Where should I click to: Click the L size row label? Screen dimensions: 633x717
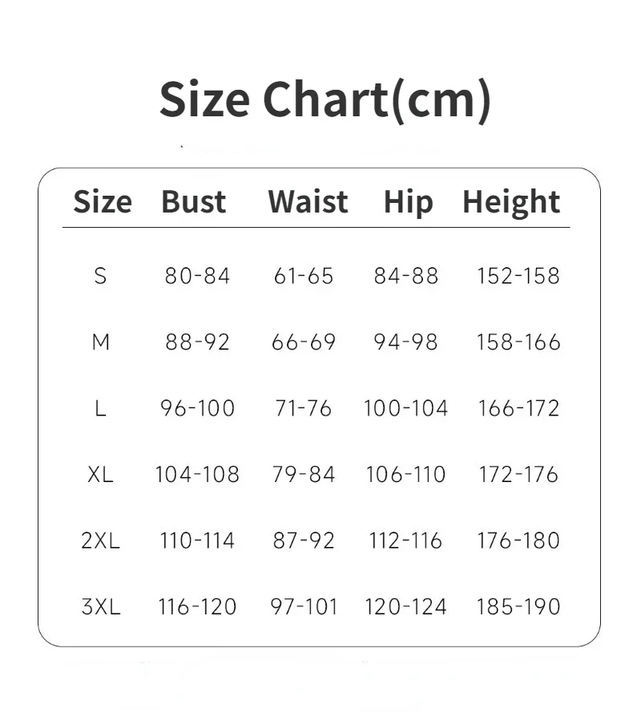pos(100,408)
